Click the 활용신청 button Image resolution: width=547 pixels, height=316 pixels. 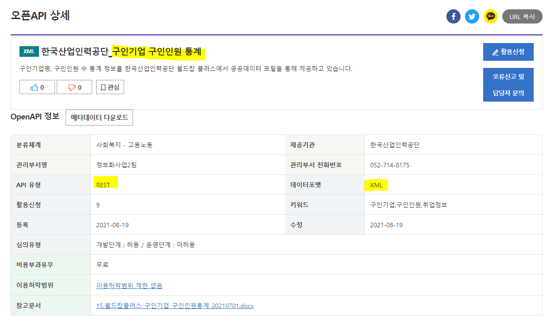pyautogui.click(x=508, y=52)
